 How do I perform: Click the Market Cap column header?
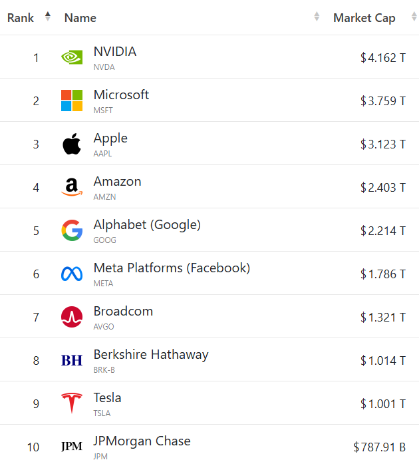pyautogui.click(x=364, y=18)
